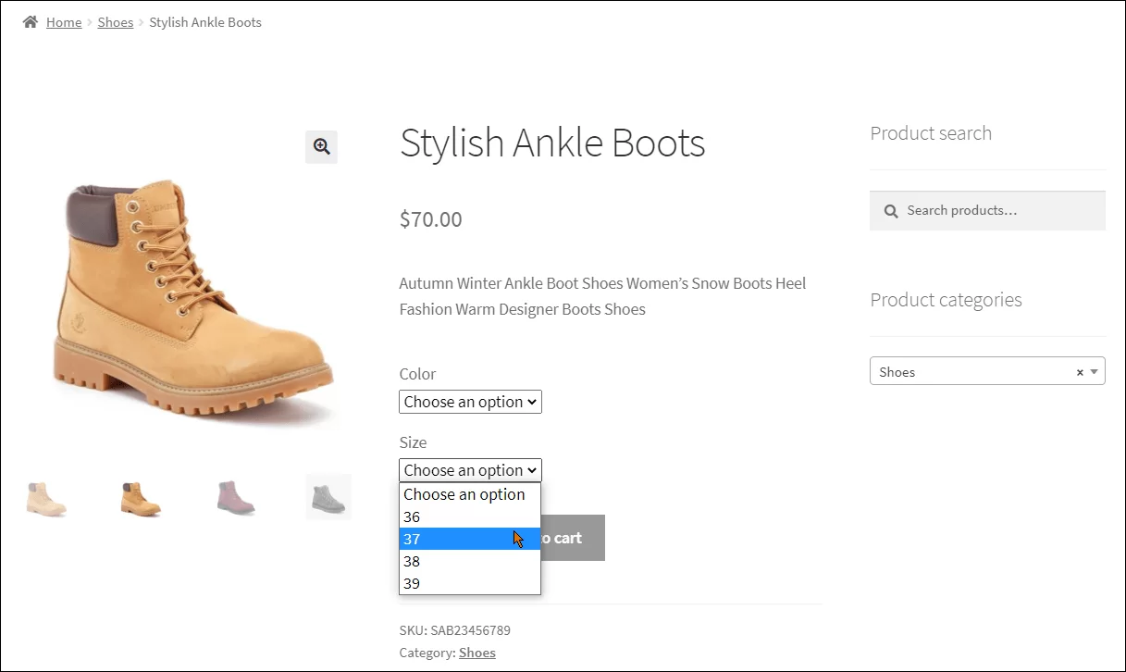Select the pink boots thumbnail
The height and width of the screenshot is (672, 1126).
234,497
